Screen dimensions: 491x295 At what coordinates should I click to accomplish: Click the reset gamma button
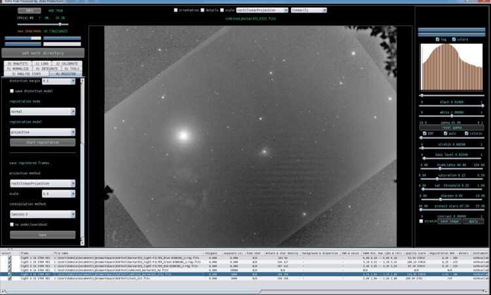[452, 128]
